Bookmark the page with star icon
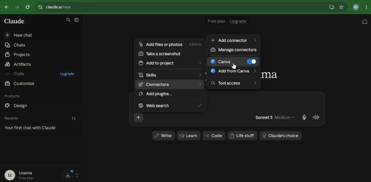Screen dimensions: 371x182 tap(341, 7)
